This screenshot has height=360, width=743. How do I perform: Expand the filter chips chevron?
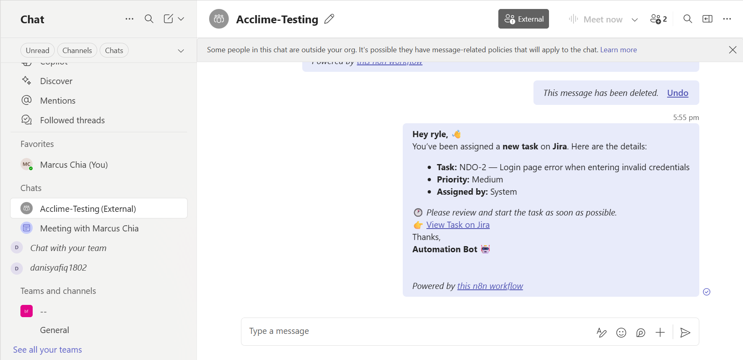(181, 51)
